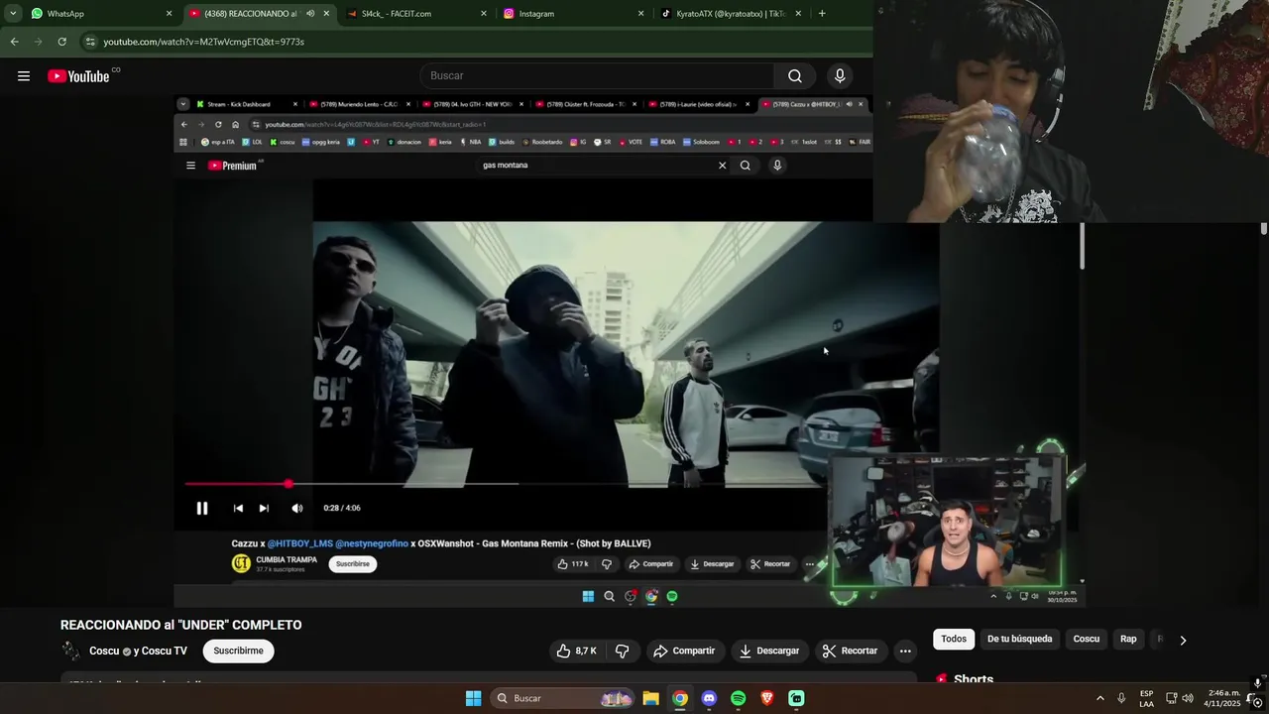Click the browser address bar URL
This screenshot has width=1269, height=714.
(x=204, y=42)
